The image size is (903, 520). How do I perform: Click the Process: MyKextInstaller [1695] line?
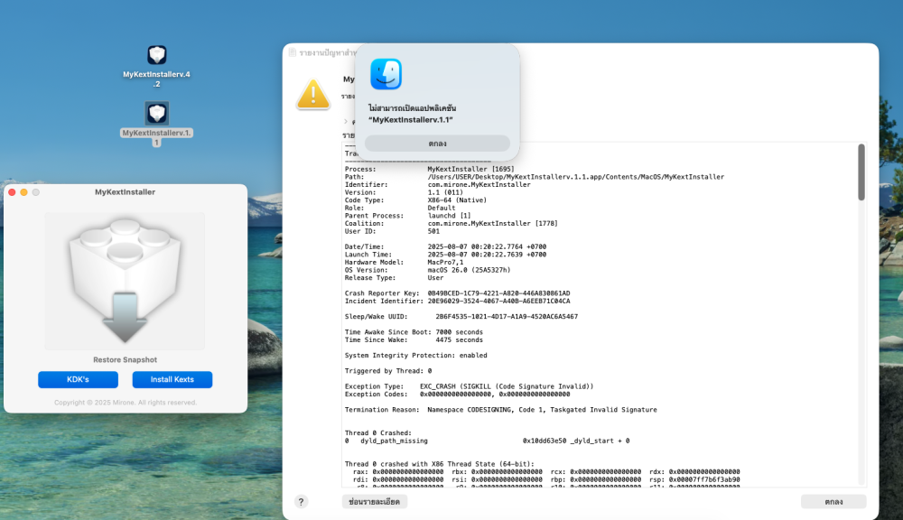click(430, 170)
